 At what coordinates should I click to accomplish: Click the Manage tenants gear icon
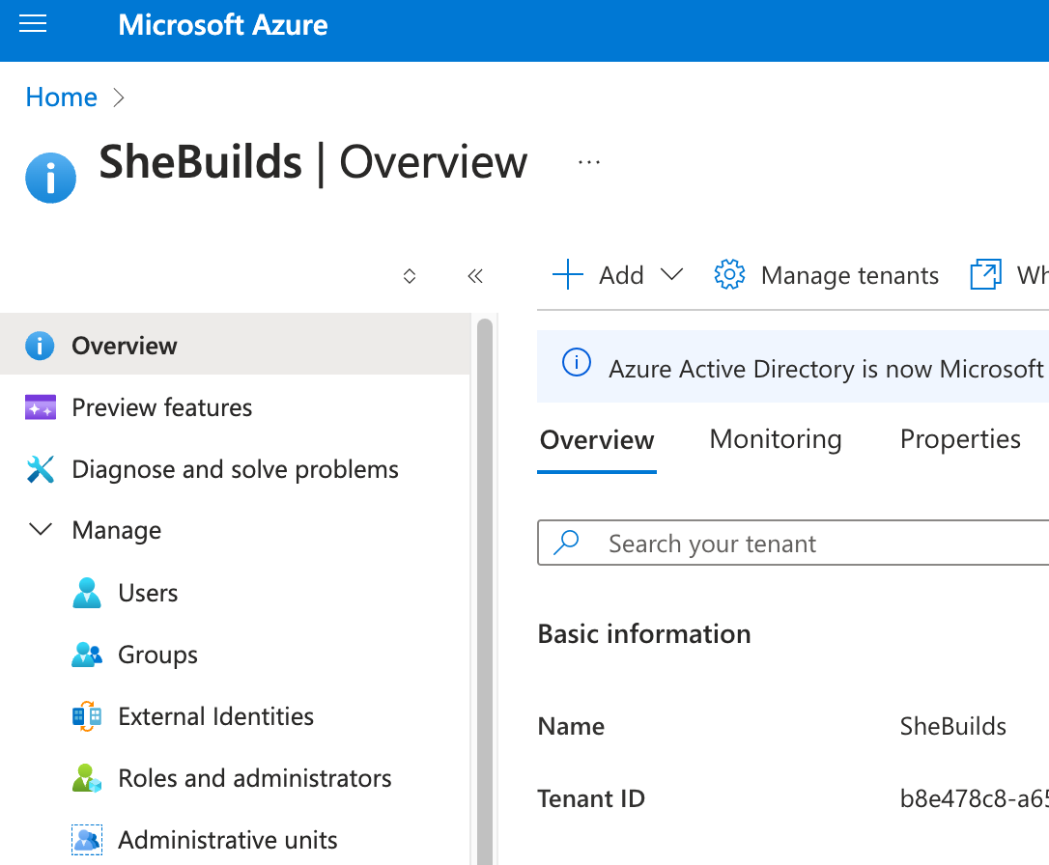pos(729,275)
